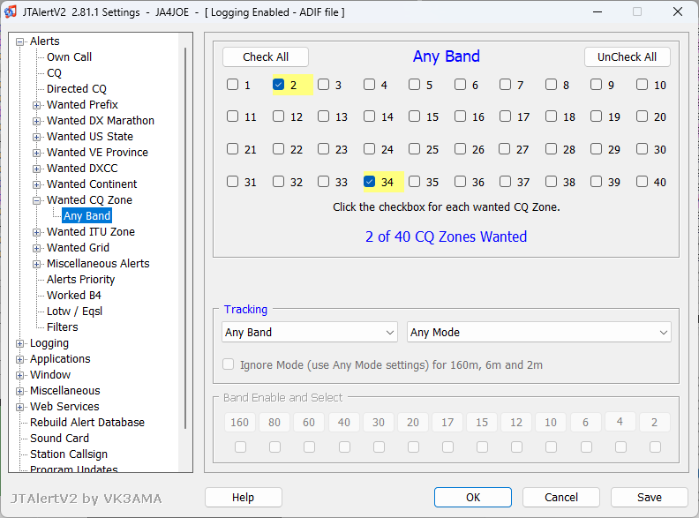Expand the Wanted US State node
This screenshot has width=699, height=518.
click(36, 137)
